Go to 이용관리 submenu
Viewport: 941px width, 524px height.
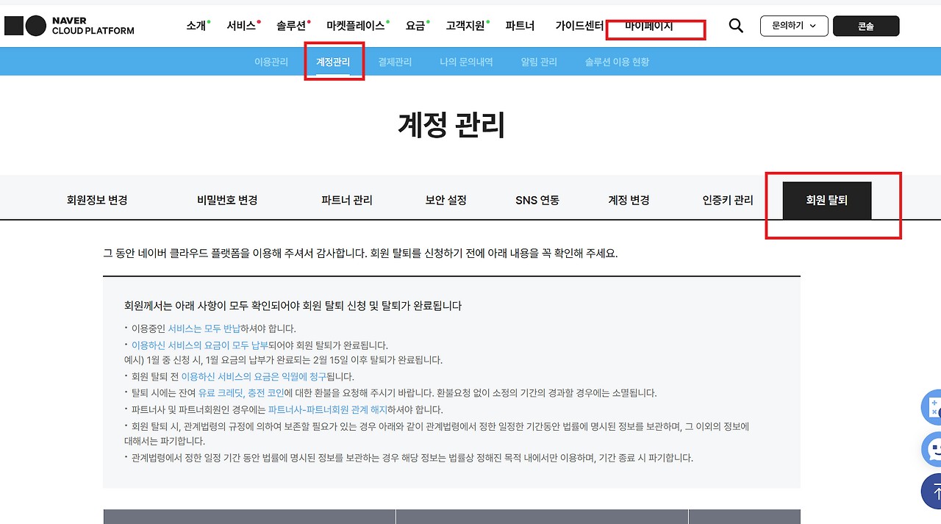271,62
